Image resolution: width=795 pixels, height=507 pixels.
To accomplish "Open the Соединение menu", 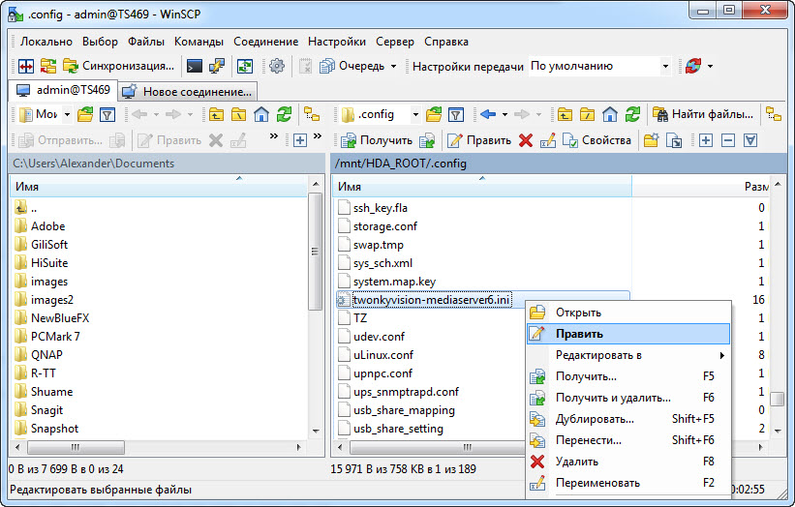I will [x=265, y=42].
